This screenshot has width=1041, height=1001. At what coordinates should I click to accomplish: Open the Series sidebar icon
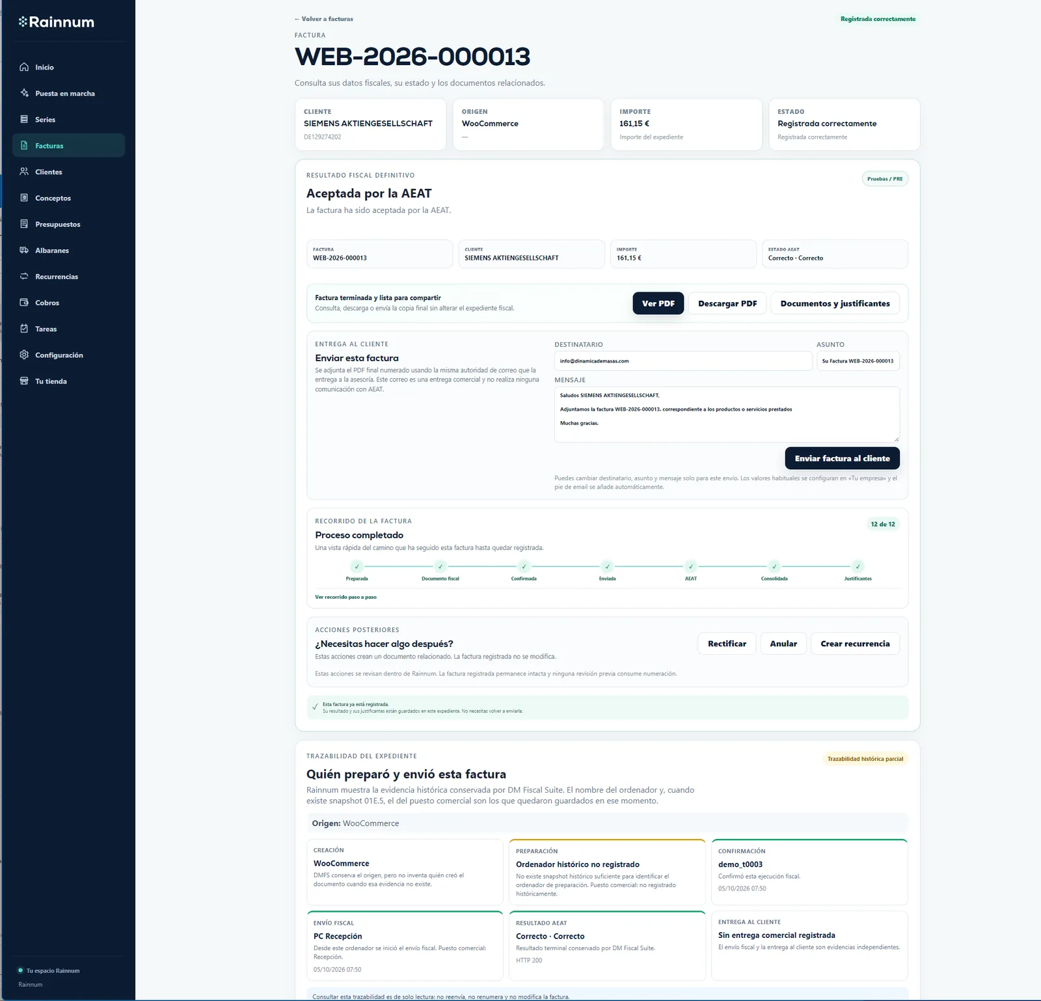pos(24,119)
